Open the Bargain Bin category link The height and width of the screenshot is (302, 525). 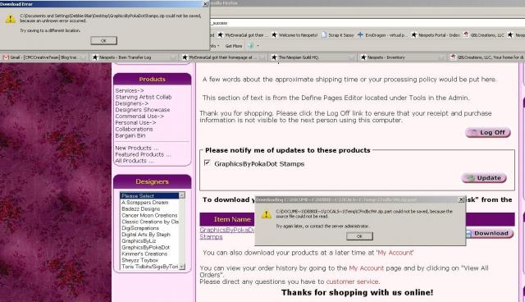pyautogui.click(x=130, y=135)
